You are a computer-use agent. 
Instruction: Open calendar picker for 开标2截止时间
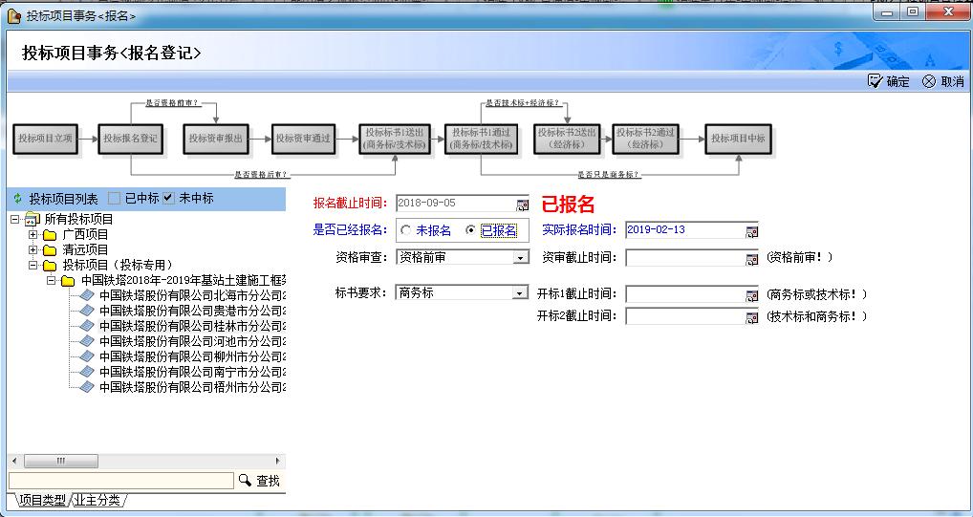click(x=751, y=317)
